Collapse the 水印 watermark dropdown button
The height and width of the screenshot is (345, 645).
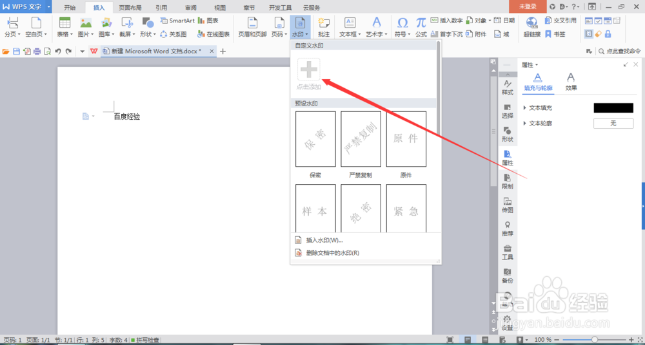click(301, 28)
